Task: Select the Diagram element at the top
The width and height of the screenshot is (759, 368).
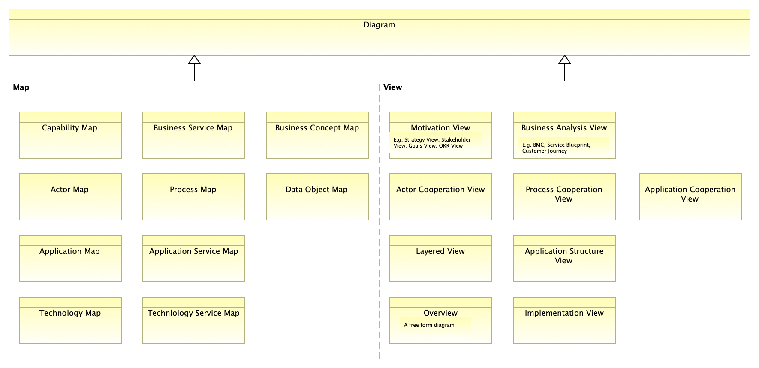Action: tap(379, 32)
